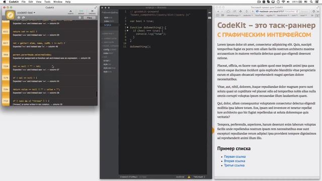Open the first style file in working files
Image resolution: width=322 pixels, height=181 pixels.
(108, 18)
